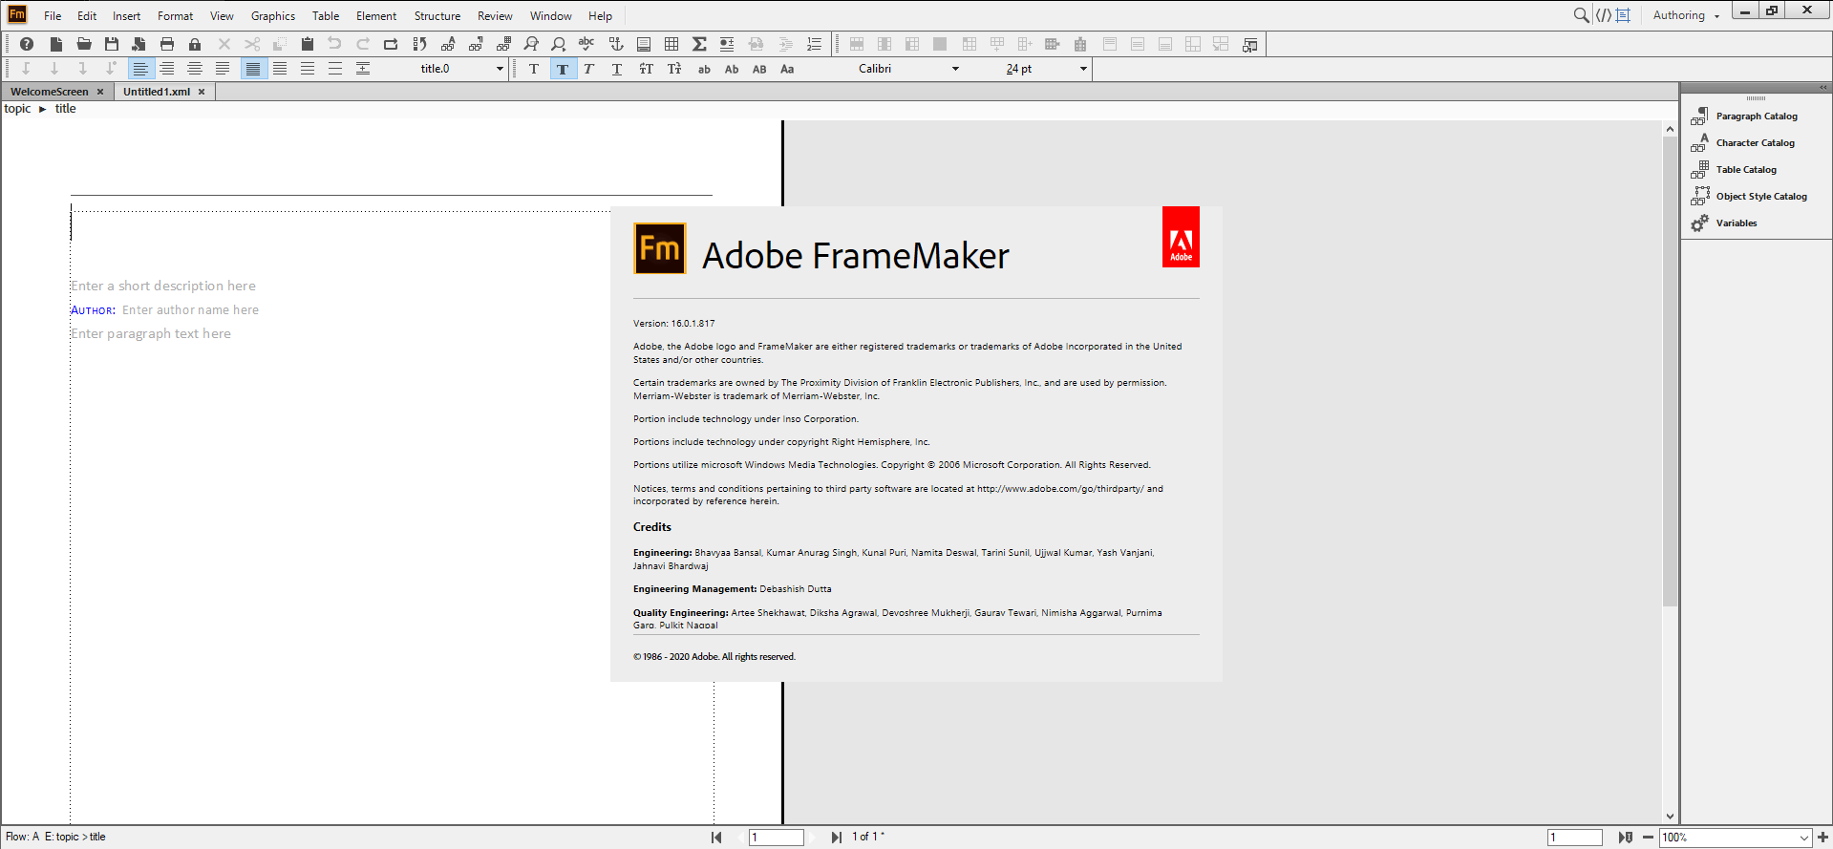1833x849 pixels.
Task: Insert an anchored frame with the anchor icon
Action: click(x=616, y=44)
